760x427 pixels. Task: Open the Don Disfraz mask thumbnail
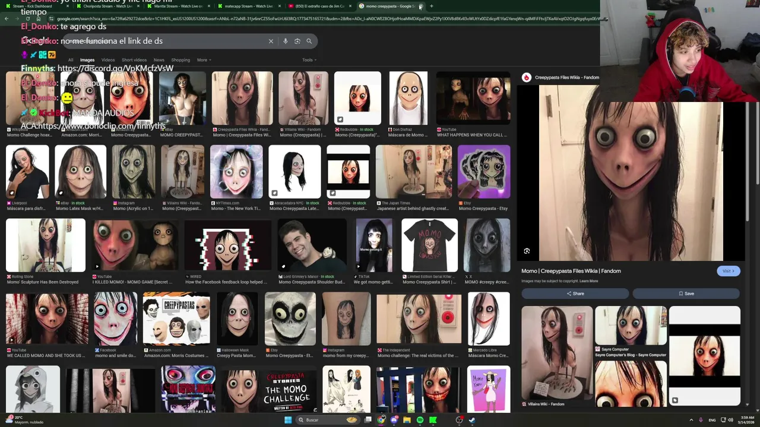pyautogui.click(x=408, y=98)
